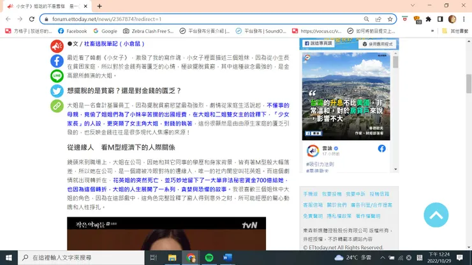Copy the article link with the green link icon
Image resolution: width=472 pixels, height=265 pixels.
pyautogui.click(x=57, y=106)
